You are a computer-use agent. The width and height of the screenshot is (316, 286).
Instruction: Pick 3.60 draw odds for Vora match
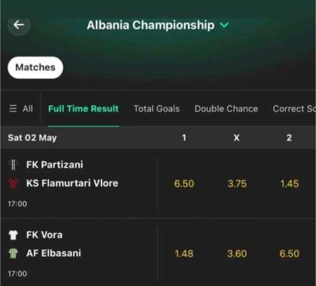(x=237, y=254)
